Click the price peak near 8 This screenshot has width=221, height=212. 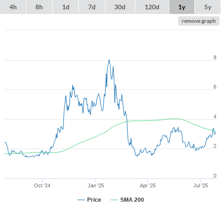tap(109, 60)
